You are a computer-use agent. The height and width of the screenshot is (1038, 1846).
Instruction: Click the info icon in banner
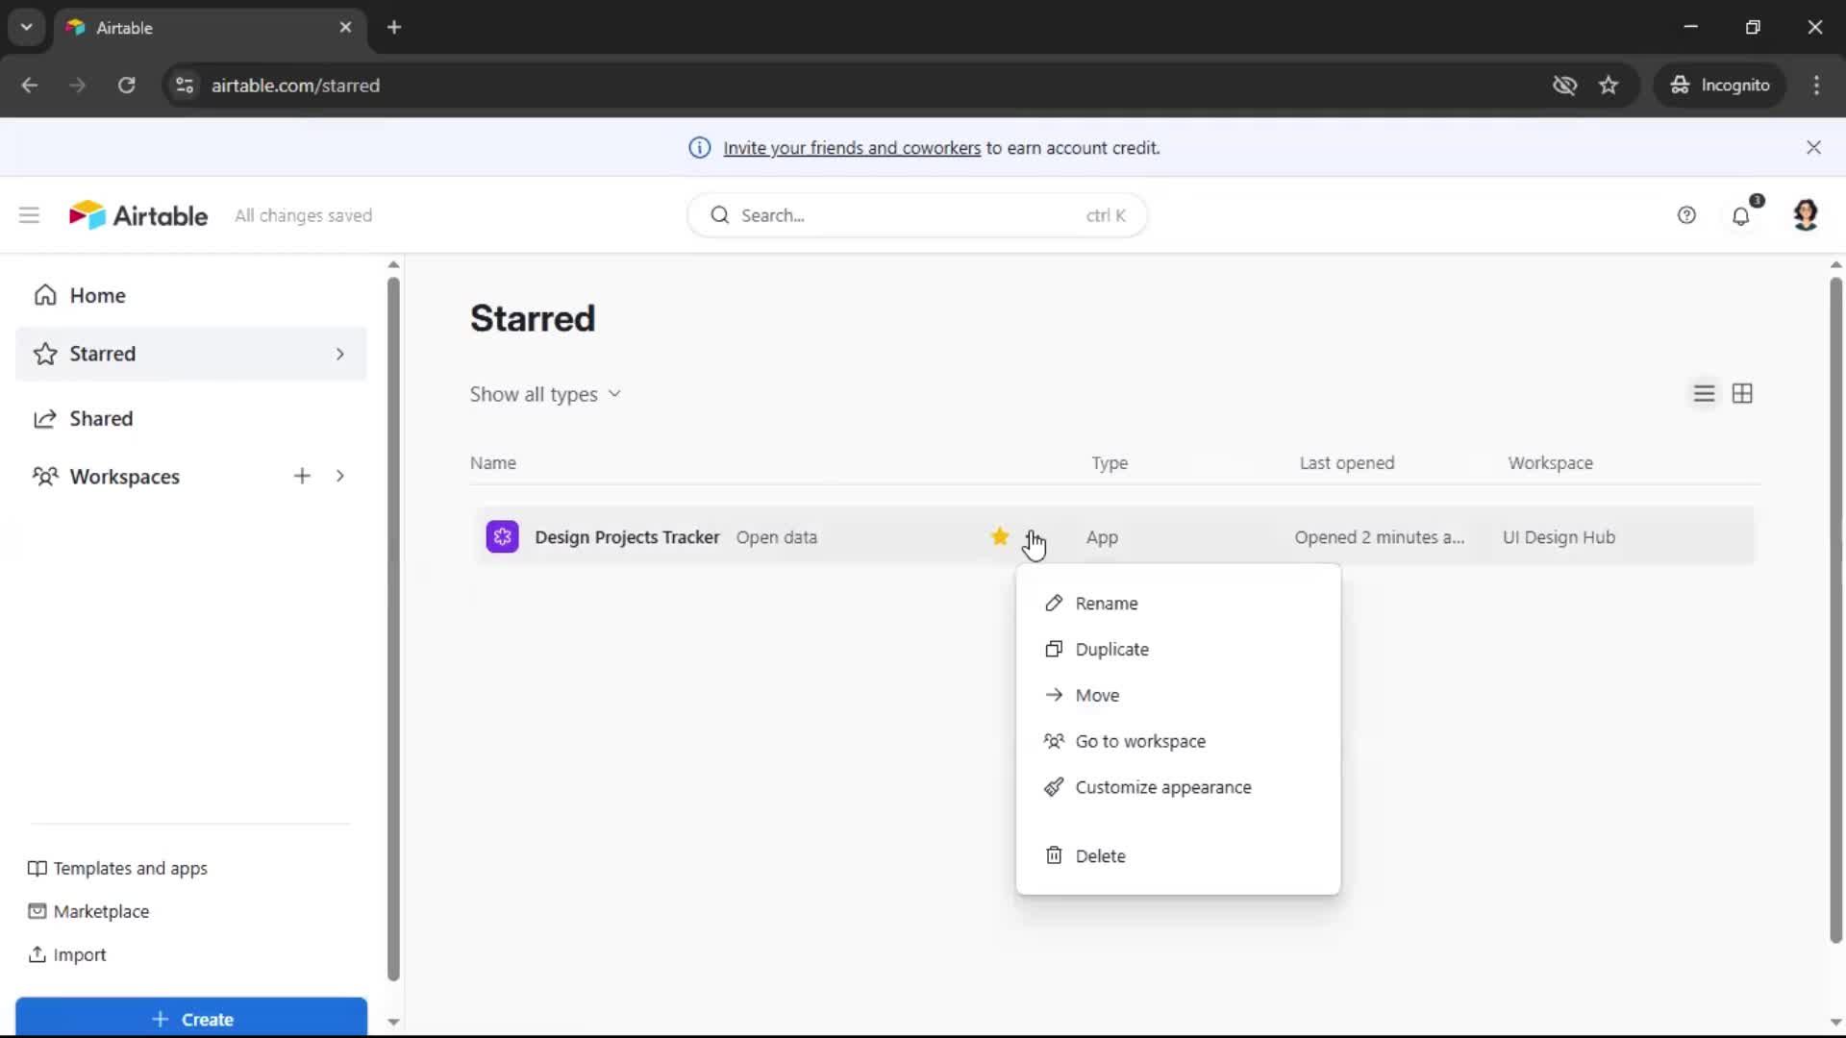pyautogui.click(x=700, y=148)
